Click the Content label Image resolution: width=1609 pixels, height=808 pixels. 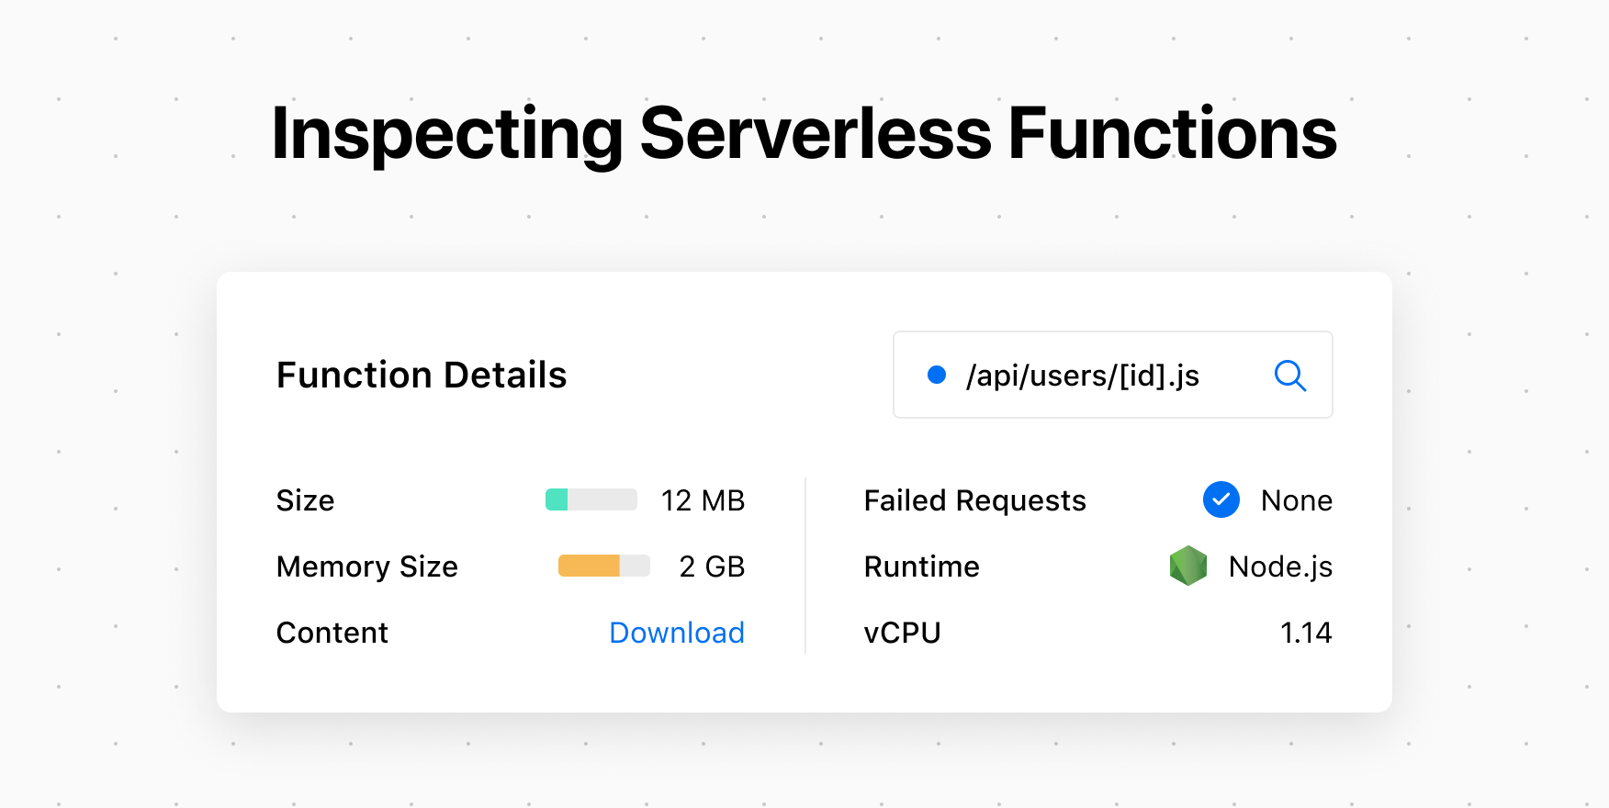(332, 633)
